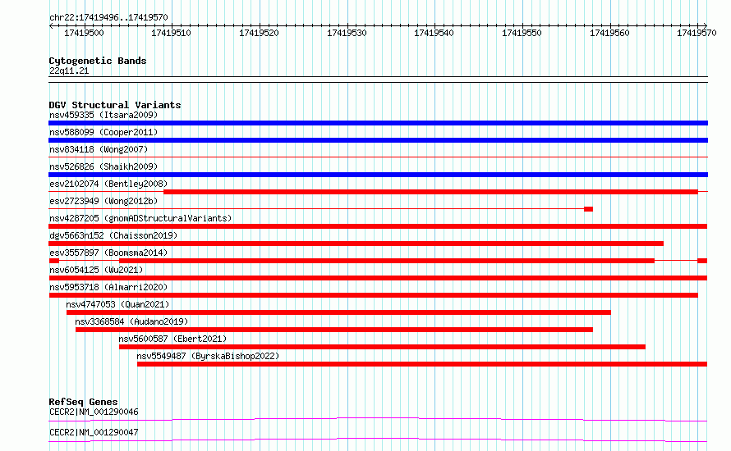Open variant esv2102074 (Bentley2008) label

pos(108,184)
